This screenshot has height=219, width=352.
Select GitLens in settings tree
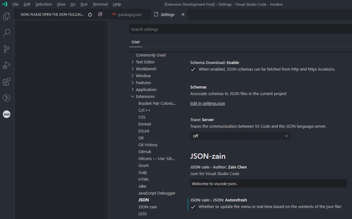tap(157, 158)
